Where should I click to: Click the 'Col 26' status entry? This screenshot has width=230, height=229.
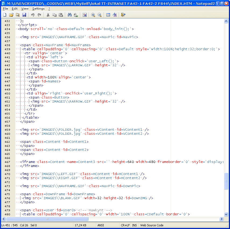24,225
